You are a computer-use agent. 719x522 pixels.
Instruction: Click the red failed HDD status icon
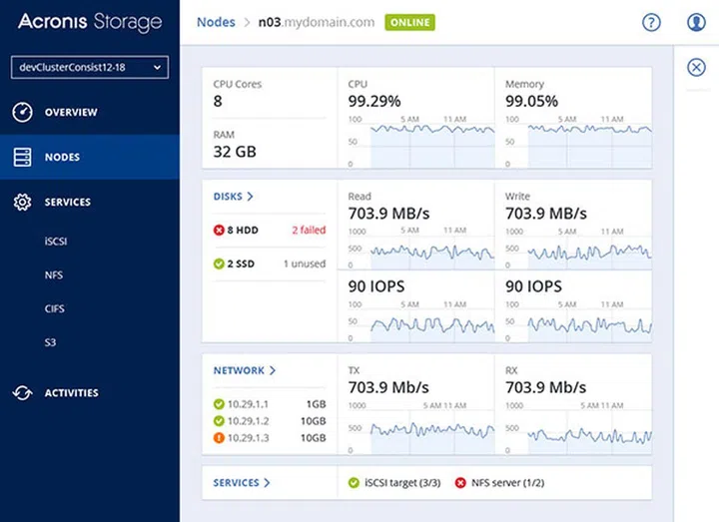coord(220,231)
